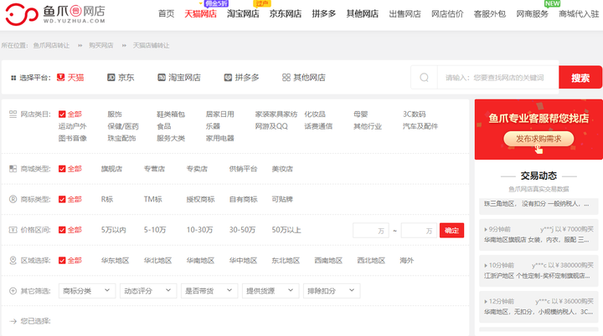This screenshot has width=603, height=336.
Task: Filter by 5-10万 price range
Action: point(155,230)
